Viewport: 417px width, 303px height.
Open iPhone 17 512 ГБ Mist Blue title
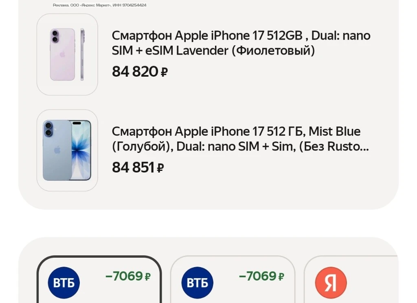[x=240, y=139]
